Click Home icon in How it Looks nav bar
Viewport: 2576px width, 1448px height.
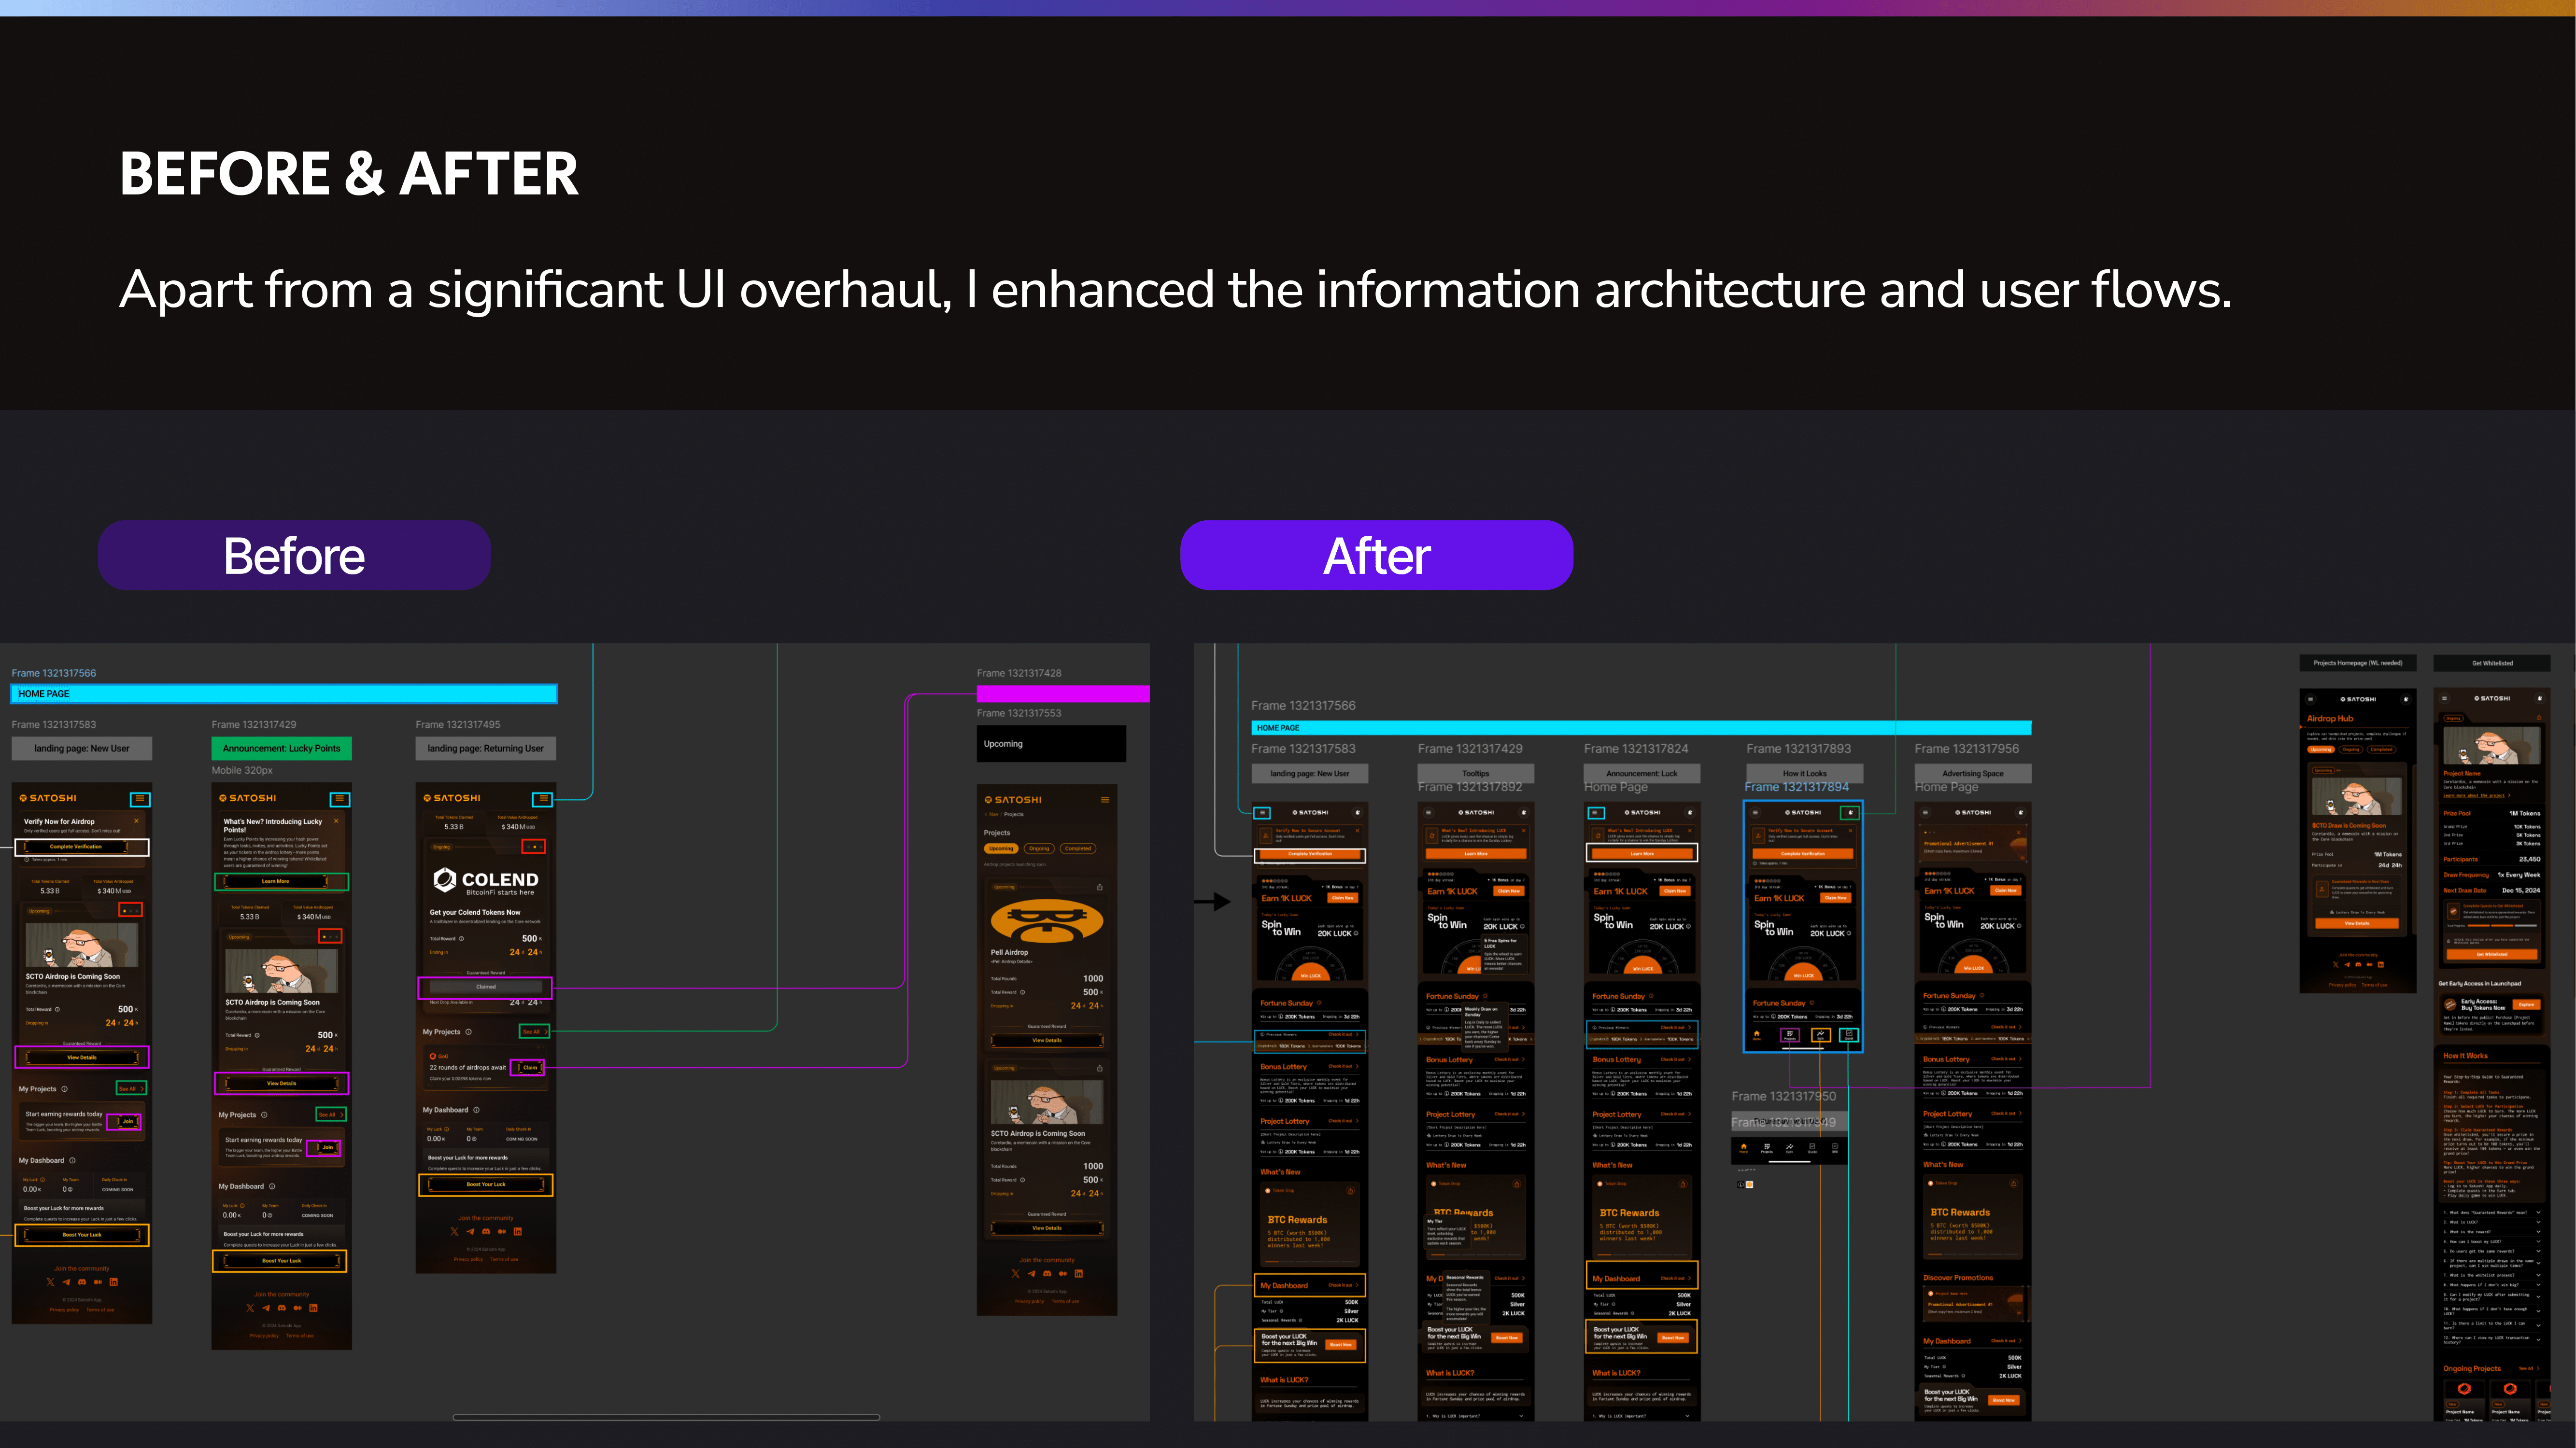pos(1757,1034)
